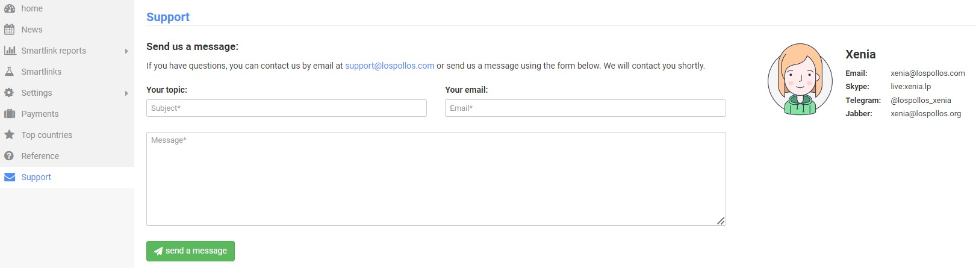Click the home dashboard icon
Screen dimensions: 976x268
[x=9, y=8]
